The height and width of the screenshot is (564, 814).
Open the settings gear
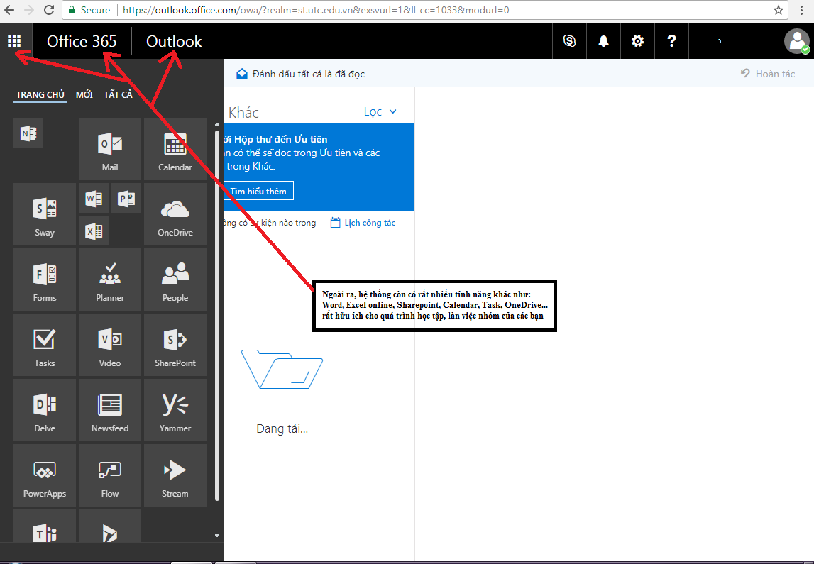pyautogui.click(x=637, y=41)
